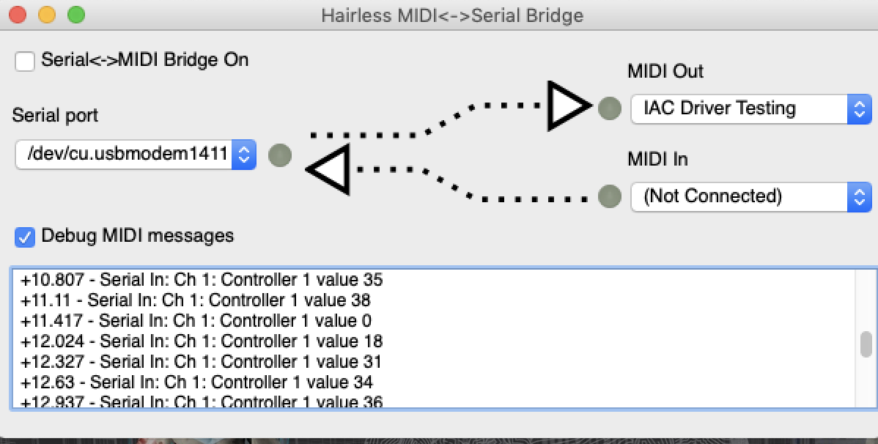Click the MIDI Out activity indicator dot
The width and height of the screenshot is (878, 444).
coord(608,108)
